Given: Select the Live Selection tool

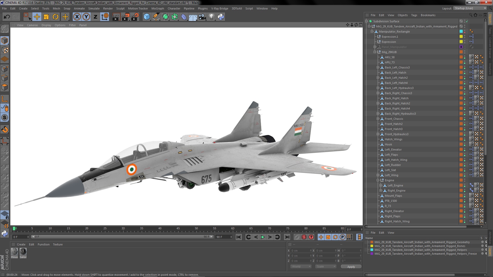Looking at the screenshot, I should coord(27,17).
